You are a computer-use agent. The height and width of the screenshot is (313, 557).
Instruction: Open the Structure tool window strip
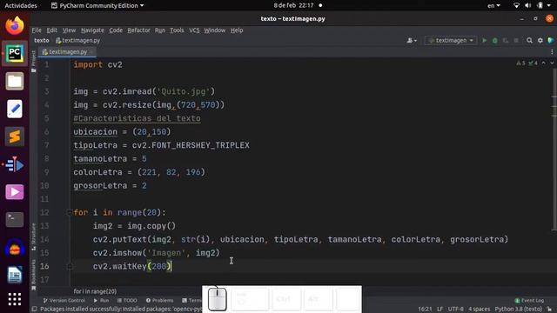coord(33,236)
